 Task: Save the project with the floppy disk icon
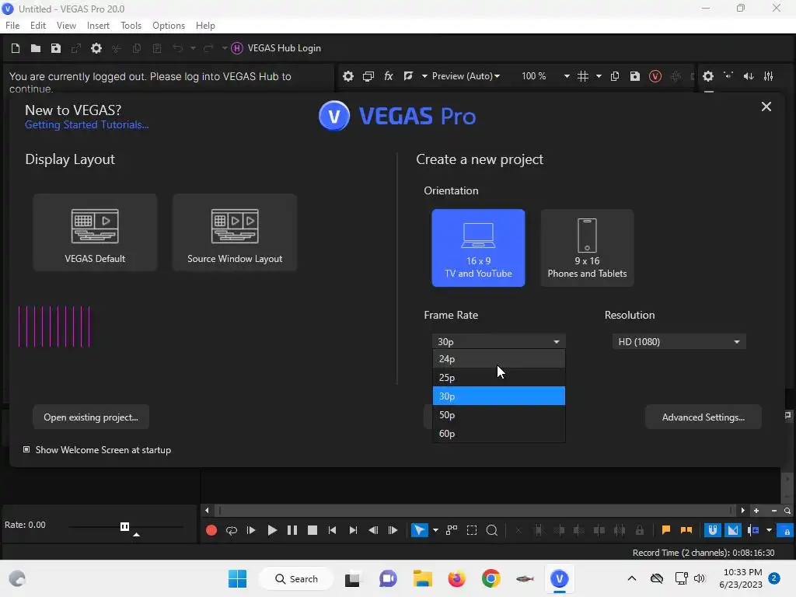(x=56, y=48)
